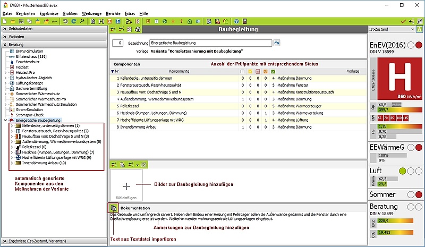Click the Komponente column header
Viewport: 425px width, 247px height.
(179, 71)
